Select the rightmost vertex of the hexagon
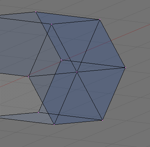 tap(125, 68)
